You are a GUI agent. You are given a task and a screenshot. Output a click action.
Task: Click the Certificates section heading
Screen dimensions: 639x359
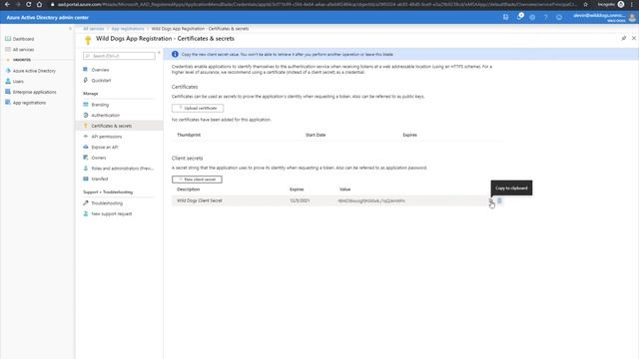(185, 87)
